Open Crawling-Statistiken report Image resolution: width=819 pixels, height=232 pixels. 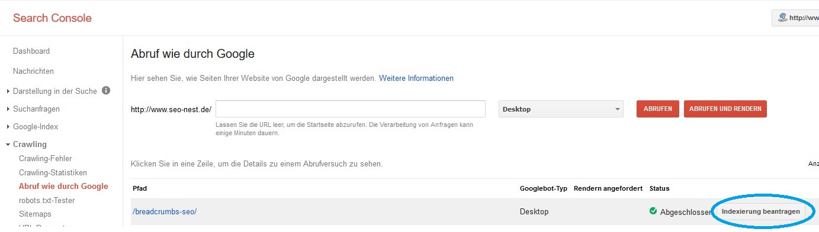point(53,172)
